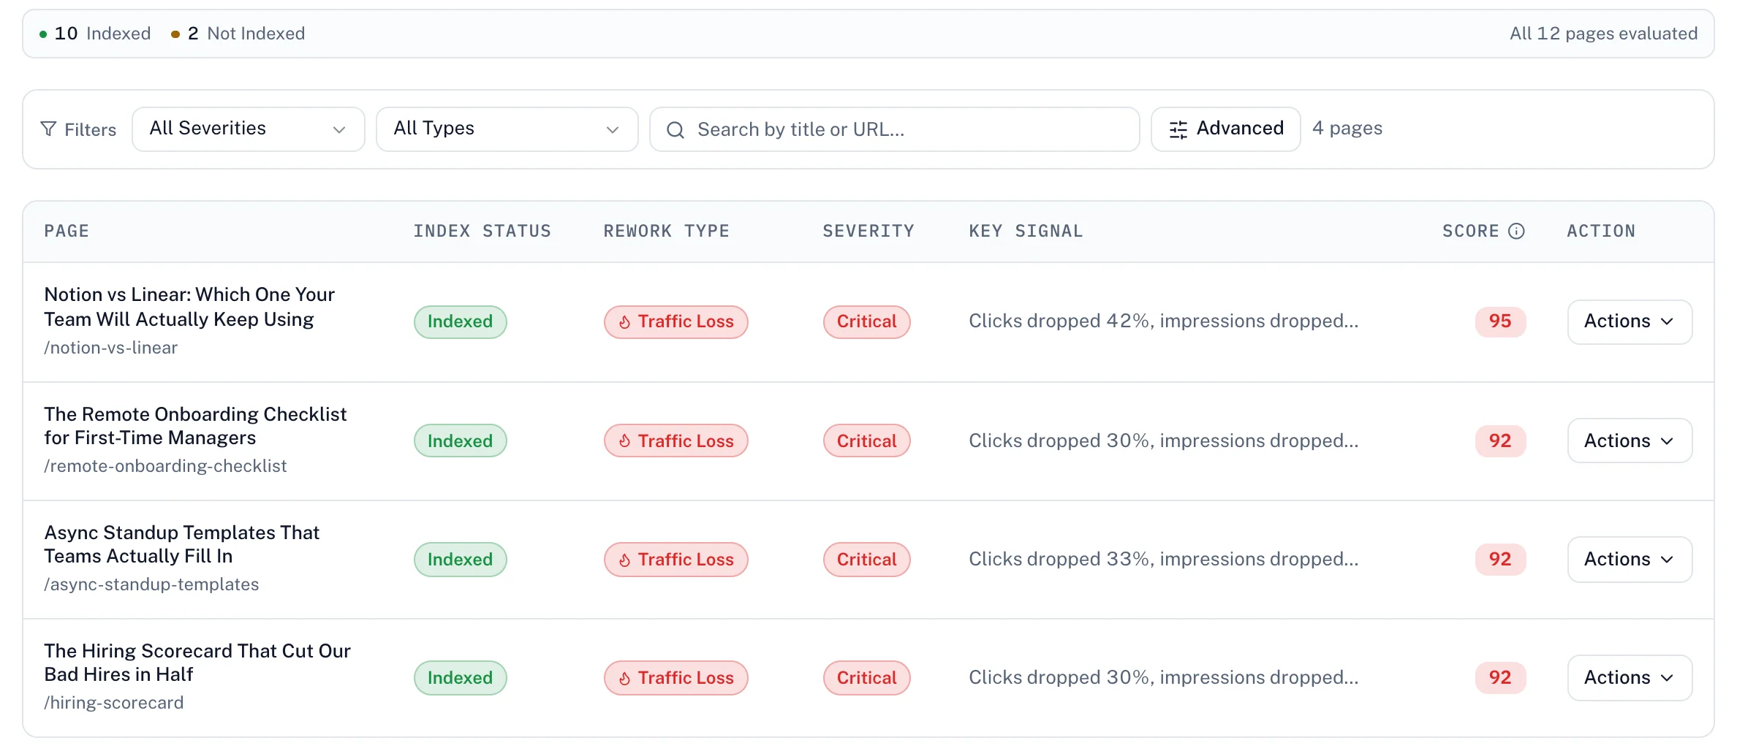Open The Hiring Scorecard page title

click(x=197, y=663)
